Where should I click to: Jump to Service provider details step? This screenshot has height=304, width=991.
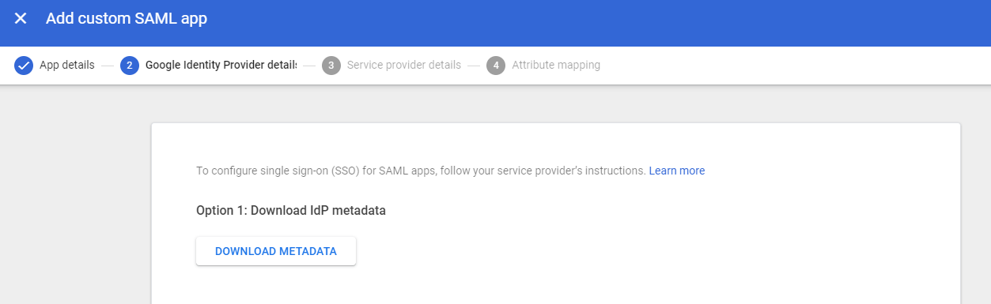click(404, 65)
